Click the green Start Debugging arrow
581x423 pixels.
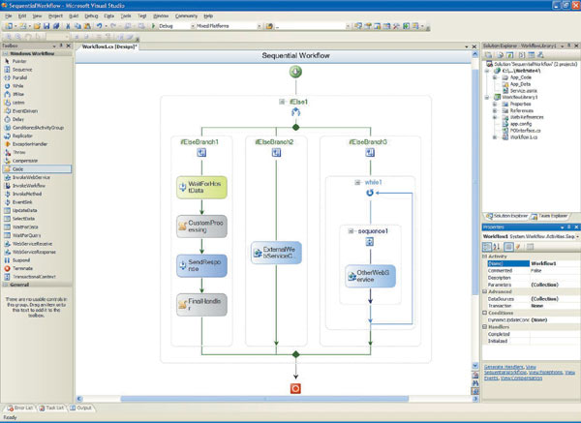[153, 26]
